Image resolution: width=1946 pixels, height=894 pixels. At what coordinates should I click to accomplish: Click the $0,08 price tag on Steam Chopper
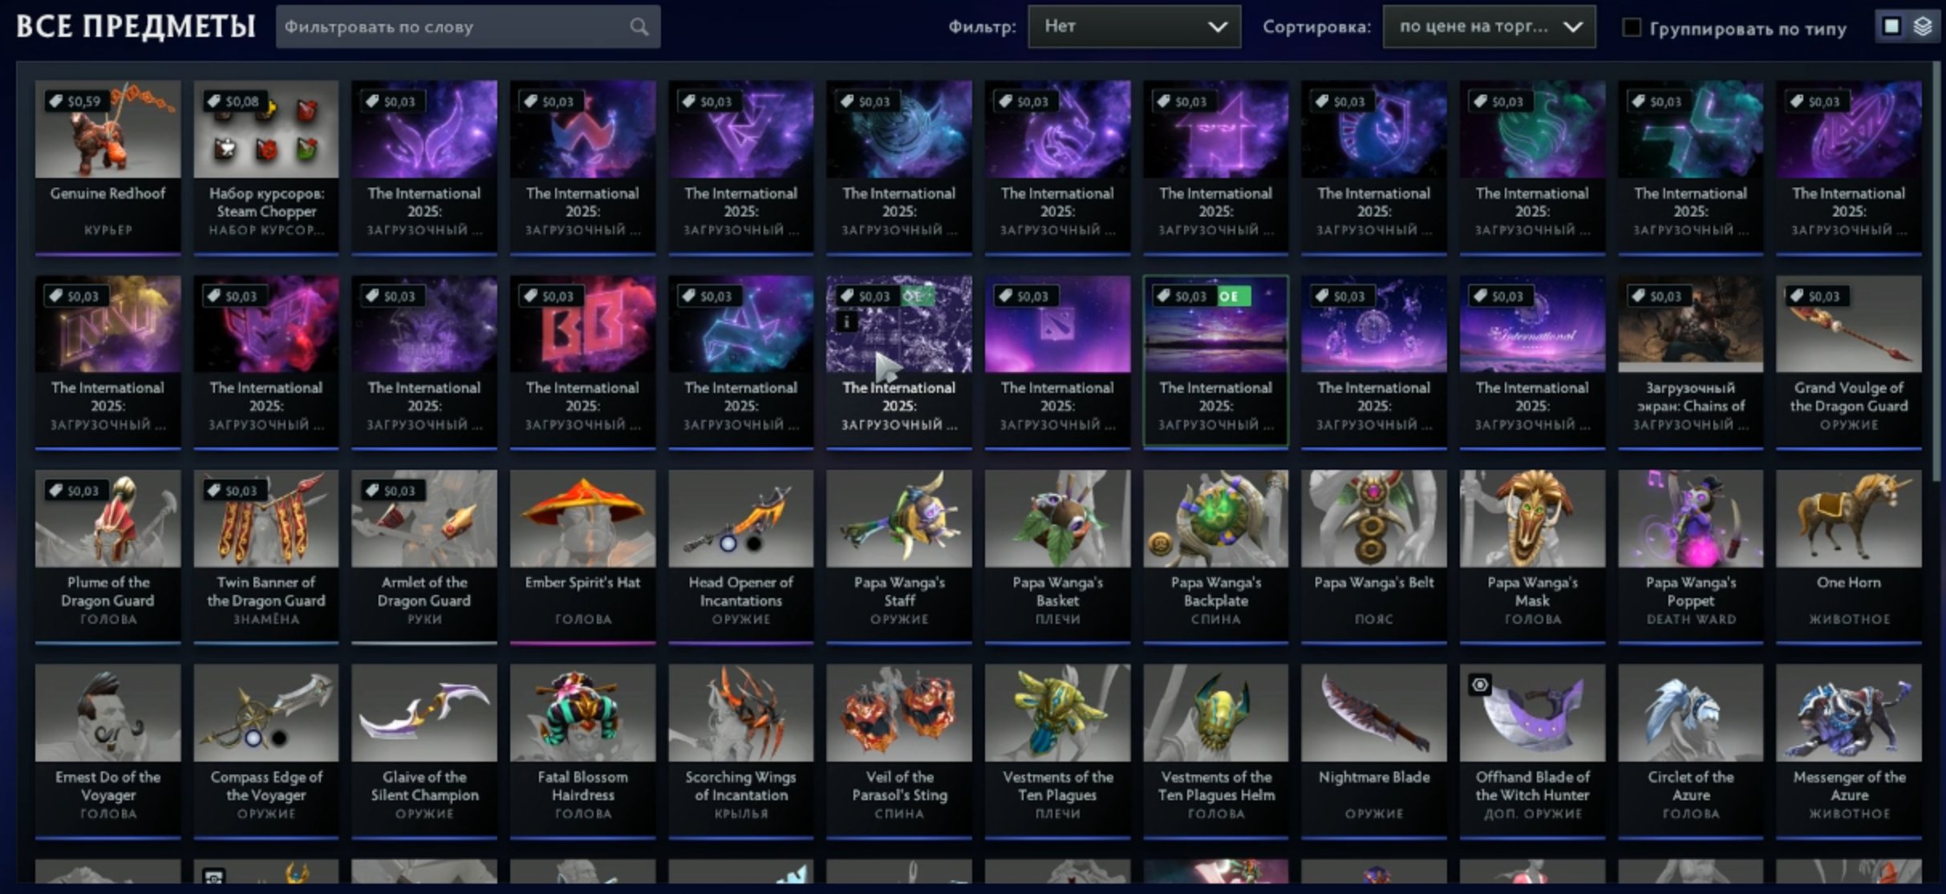coord(234,101)
